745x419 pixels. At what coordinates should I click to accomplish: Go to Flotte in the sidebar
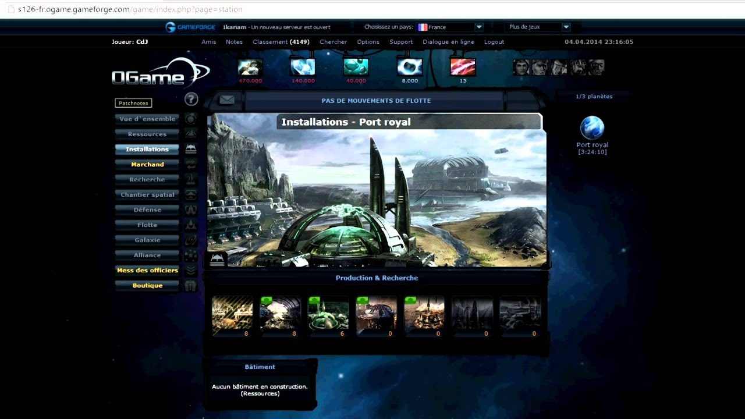(x=147, y=225)
